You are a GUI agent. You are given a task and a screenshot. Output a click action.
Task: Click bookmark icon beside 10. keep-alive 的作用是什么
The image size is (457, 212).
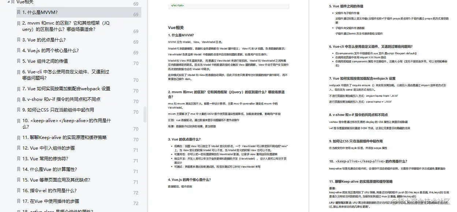(19, 121)
